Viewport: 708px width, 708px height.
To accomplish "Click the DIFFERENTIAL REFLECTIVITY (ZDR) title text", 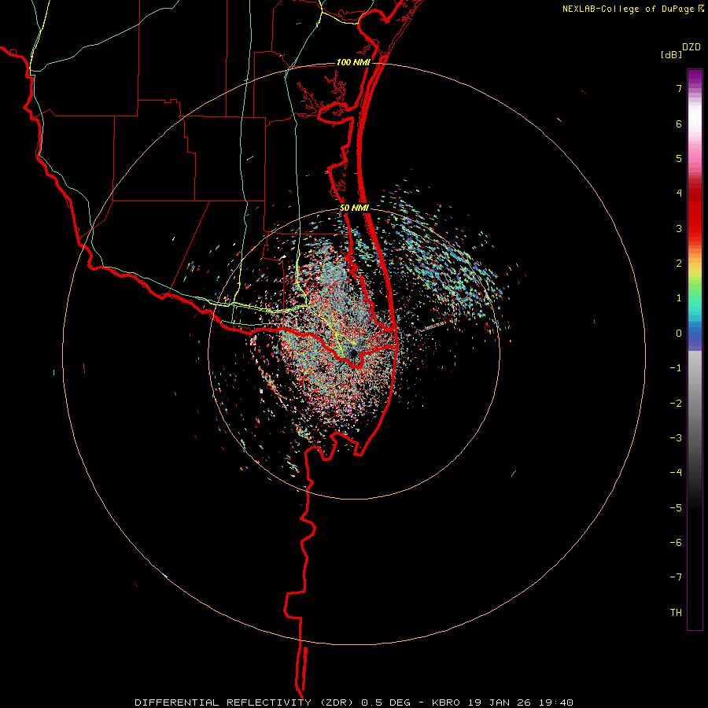I will (x=245, y=702).
